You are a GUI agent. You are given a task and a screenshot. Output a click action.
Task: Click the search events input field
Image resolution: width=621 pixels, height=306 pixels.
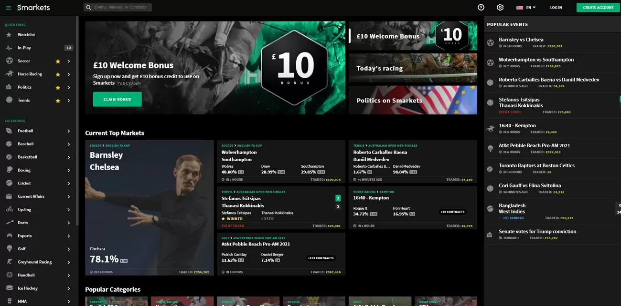pyautogui.click(x=118, y=7)
